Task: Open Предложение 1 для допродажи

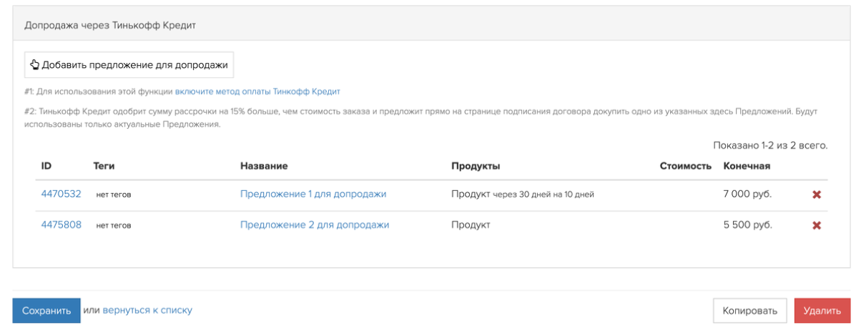Action: point(313,194)
